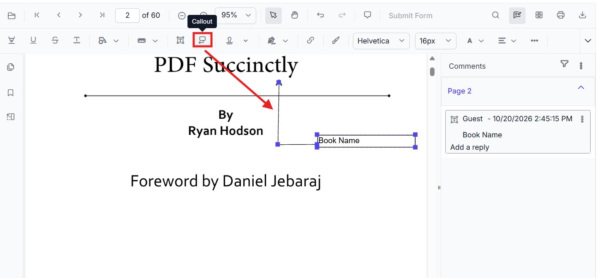Open the third left sidebar panel icon
This screenshot has height=278, width=598.
click(x=11, y=117)
